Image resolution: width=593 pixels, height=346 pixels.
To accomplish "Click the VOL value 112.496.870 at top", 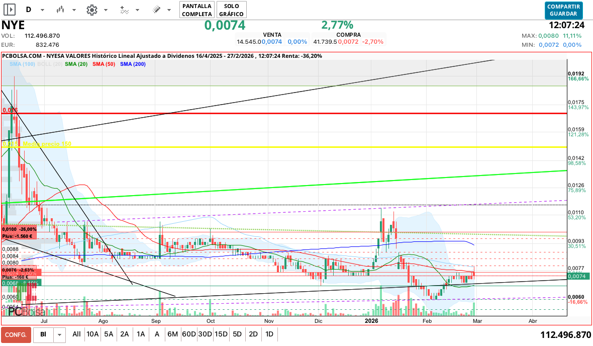I will [42, 36].
